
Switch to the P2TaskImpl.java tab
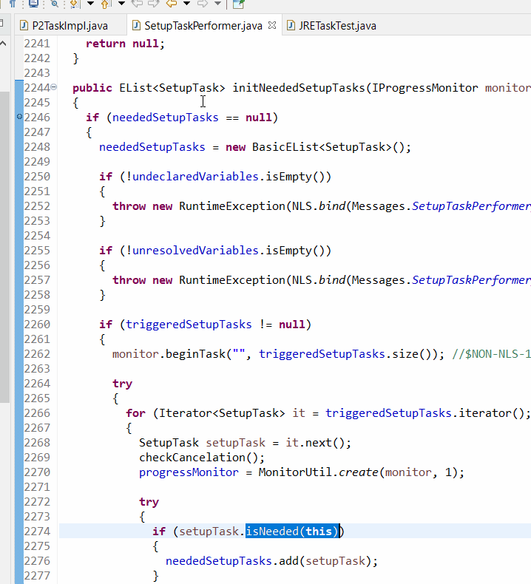pyautogui.click(x=70, y=26)
